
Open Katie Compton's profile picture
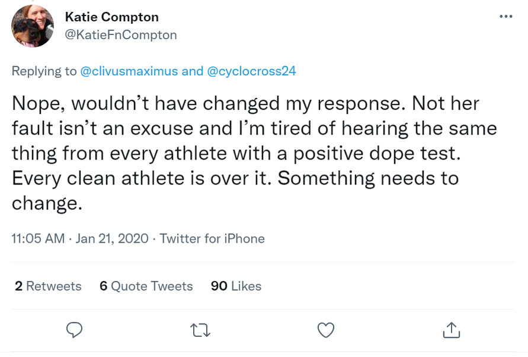[x=33, y=26]
